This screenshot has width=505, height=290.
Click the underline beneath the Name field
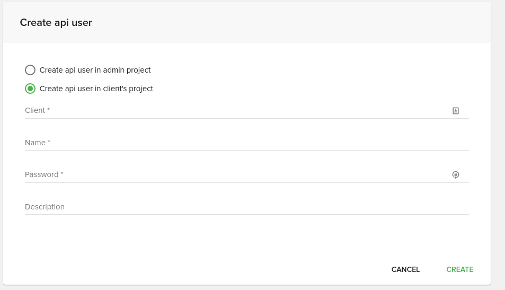click(247, 151)
